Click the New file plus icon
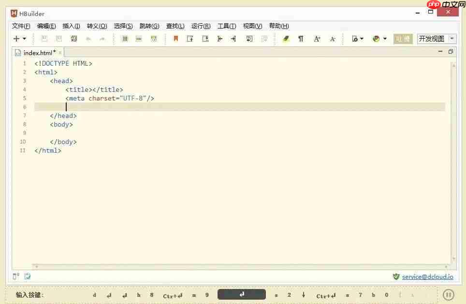466x304 pixels. [16, 39]
